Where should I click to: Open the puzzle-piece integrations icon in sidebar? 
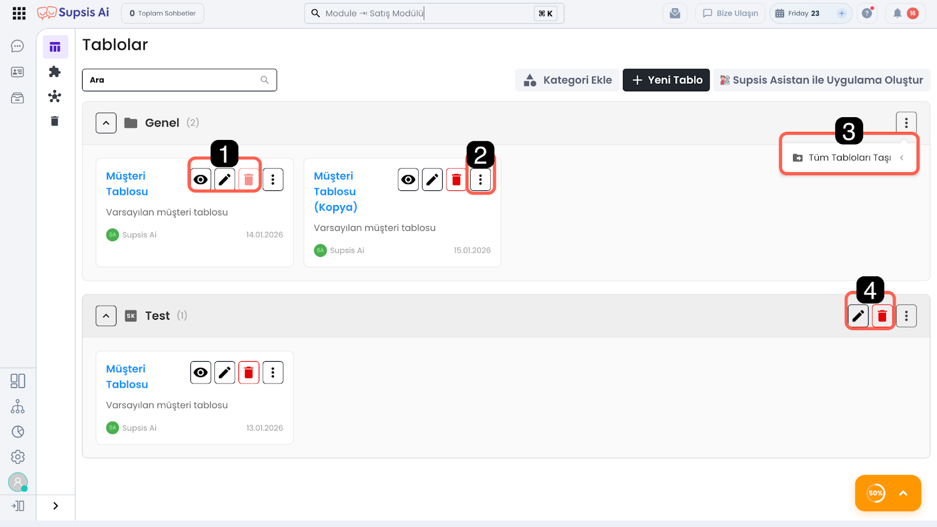tap(54, 71)
